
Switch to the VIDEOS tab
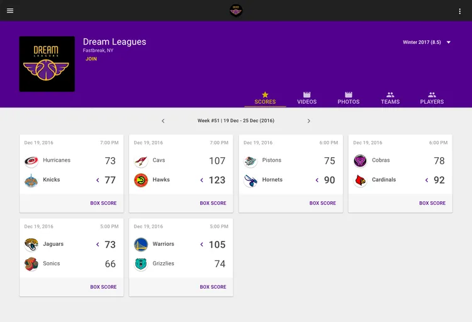[306, 98]
